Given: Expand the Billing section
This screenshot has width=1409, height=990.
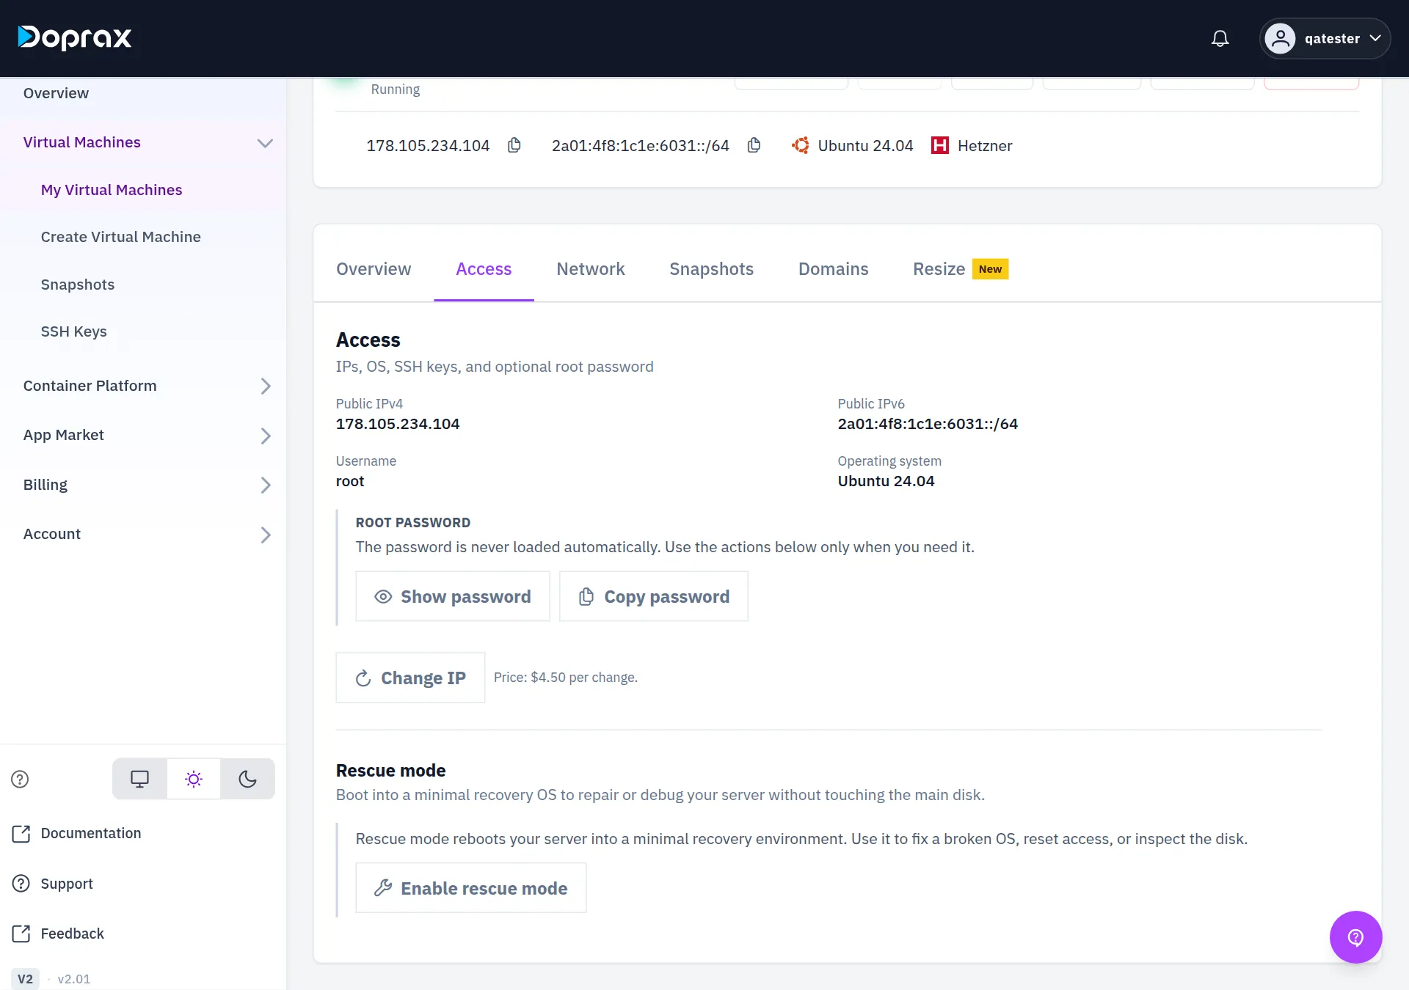Looking at the screenshot, I should [265, 485].
